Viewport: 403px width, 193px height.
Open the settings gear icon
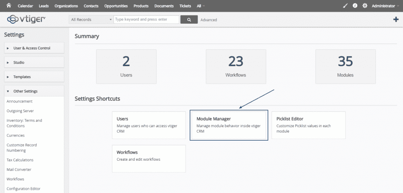coord(365,6)
